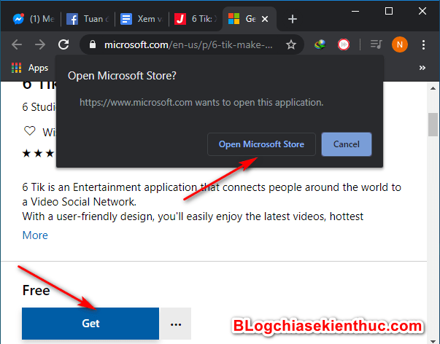
Task: Go forward to next page
Action: [x=40, y=44]
